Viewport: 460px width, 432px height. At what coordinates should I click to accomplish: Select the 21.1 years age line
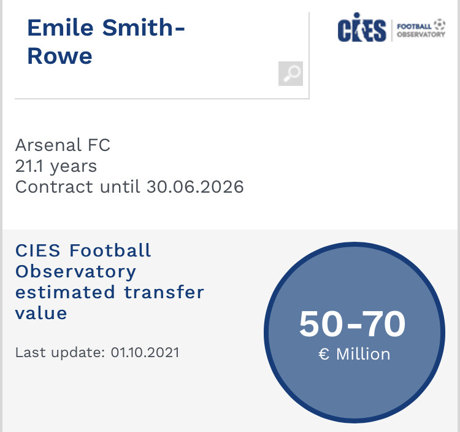(56, 166)
